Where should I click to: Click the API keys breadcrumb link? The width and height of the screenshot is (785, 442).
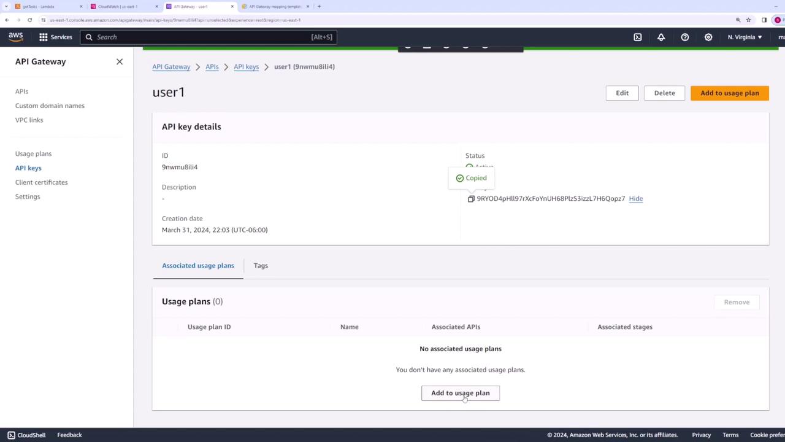pos(246,66)
